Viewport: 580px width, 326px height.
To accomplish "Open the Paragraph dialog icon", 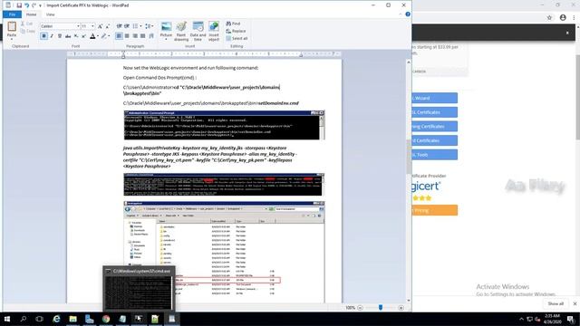I will [151, 36].
